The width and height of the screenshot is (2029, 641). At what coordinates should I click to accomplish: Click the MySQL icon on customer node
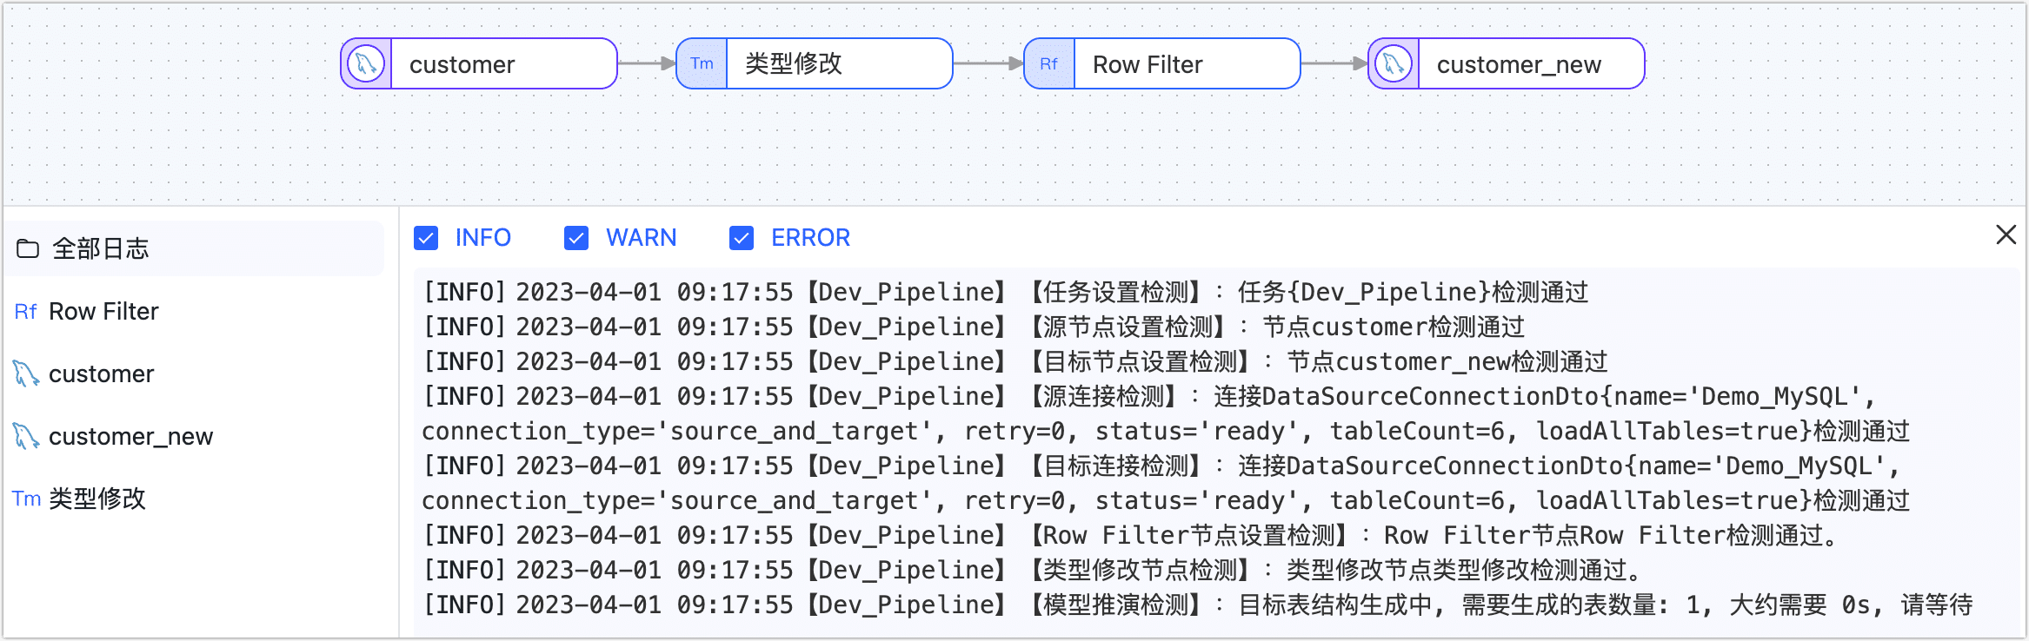[366, 63]
